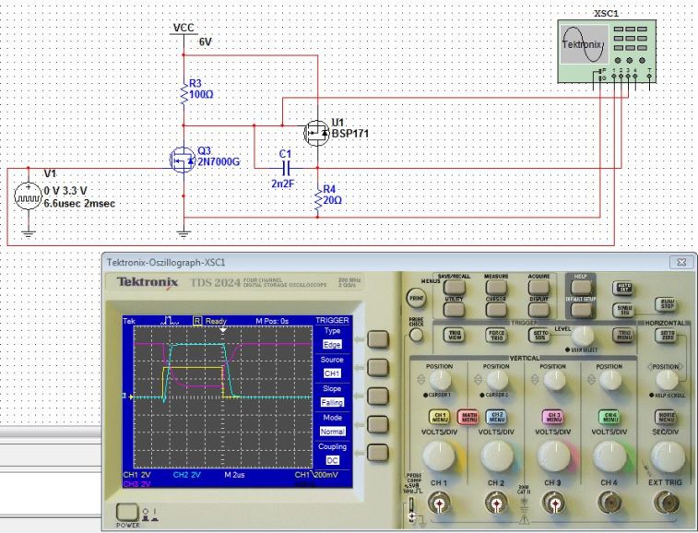The width and height of the screenshot is (698, 533).
Task: Click the CH 3 VOLTS/DIV knob
Action: [554, 456]
